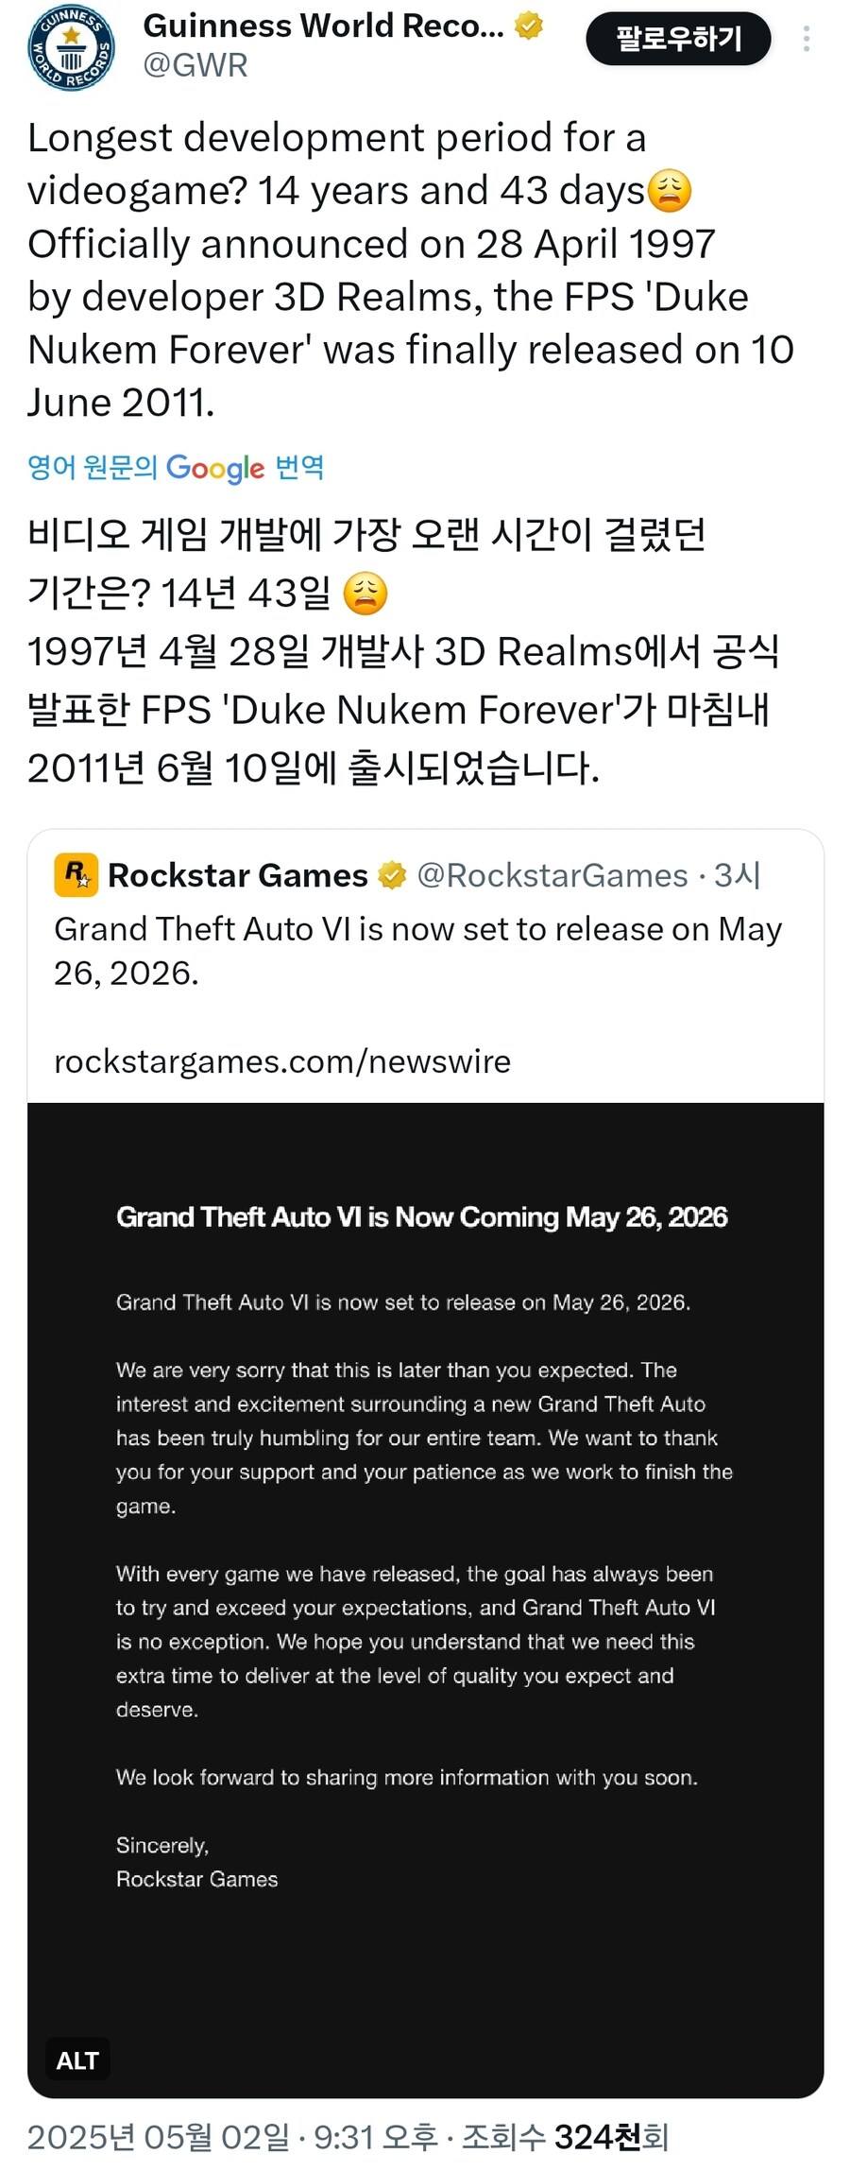Open the @RockstarGames handle
Viewport: 850px width, 2171px height.
pyautogui.click(x=552, y=875)
